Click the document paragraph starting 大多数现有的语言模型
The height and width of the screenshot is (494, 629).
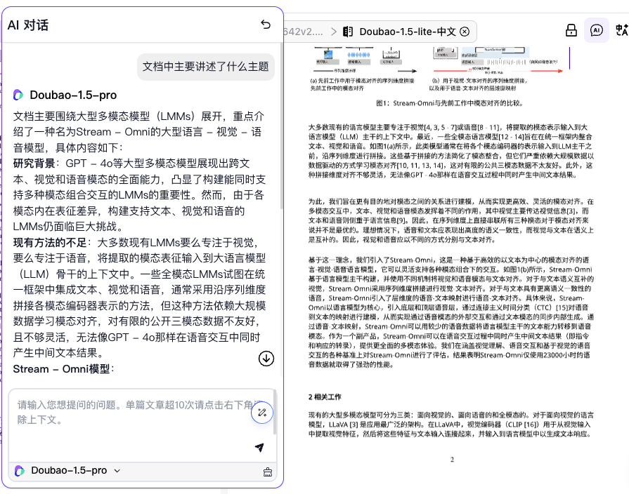(x=450, y=151)
